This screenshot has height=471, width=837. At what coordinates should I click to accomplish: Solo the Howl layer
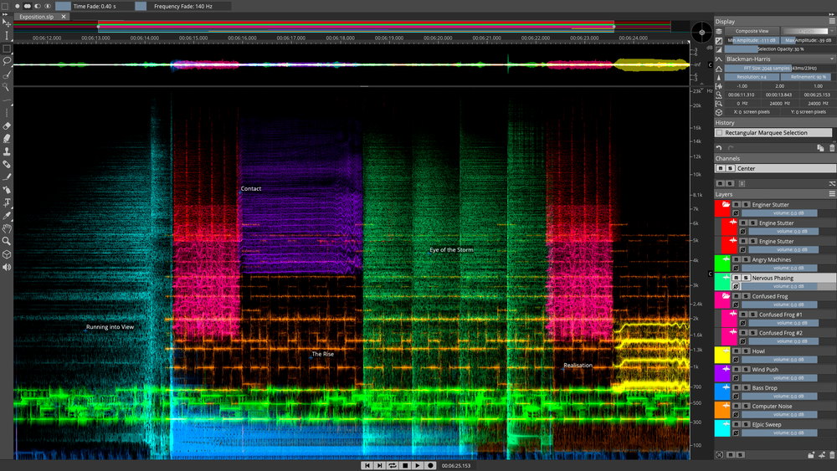(x=744, y=351)
